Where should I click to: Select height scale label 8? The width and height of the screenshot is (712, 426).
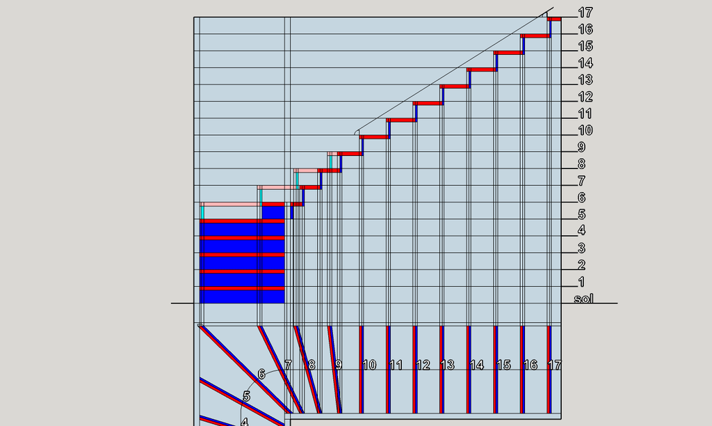coord(581,164)
